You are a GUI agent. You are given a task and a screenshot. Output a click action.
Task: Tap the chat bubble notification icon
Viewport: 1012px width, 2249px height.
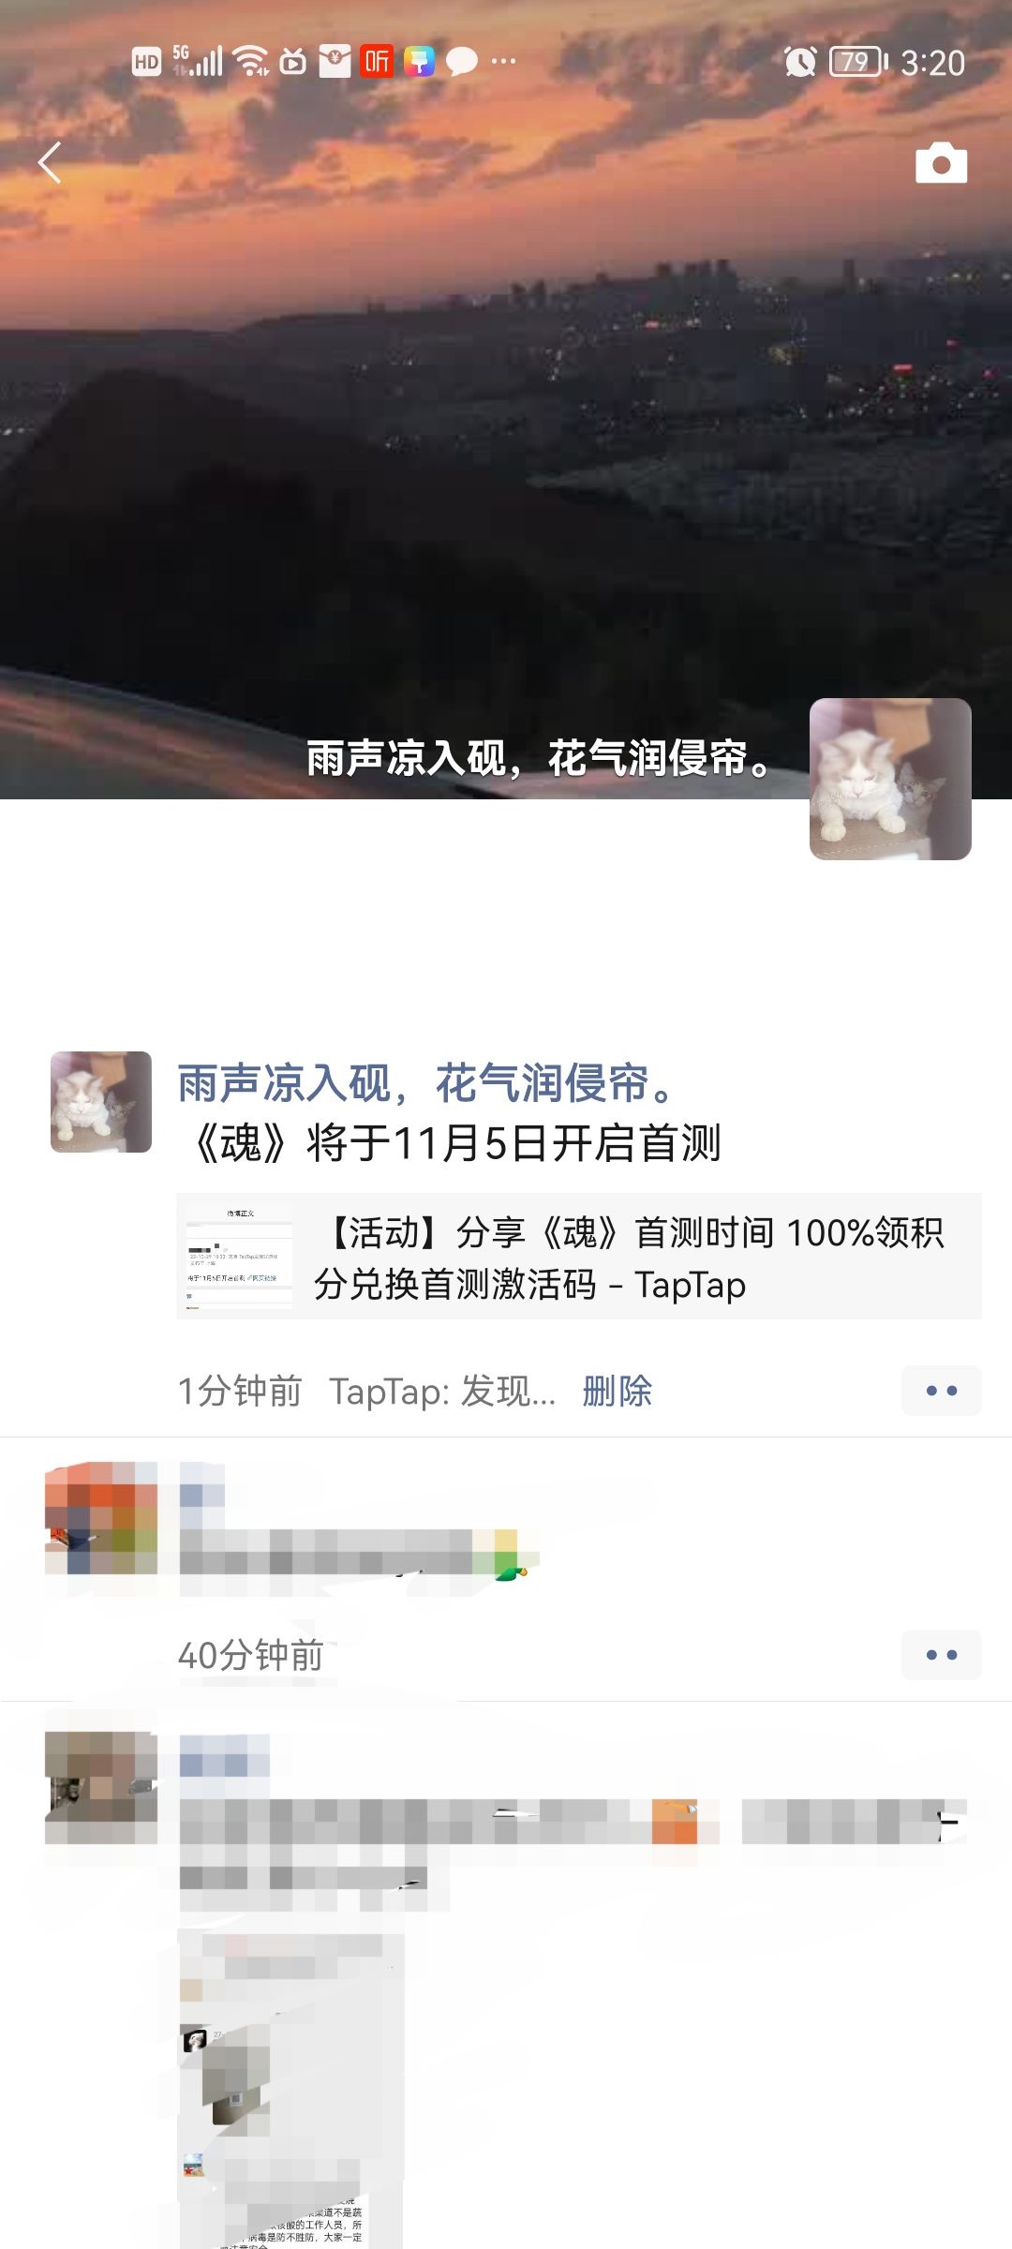(461, 62)
